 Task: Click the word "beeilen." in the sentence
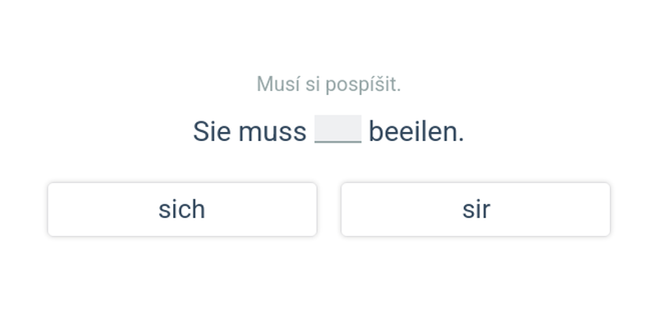pos(416,131)
